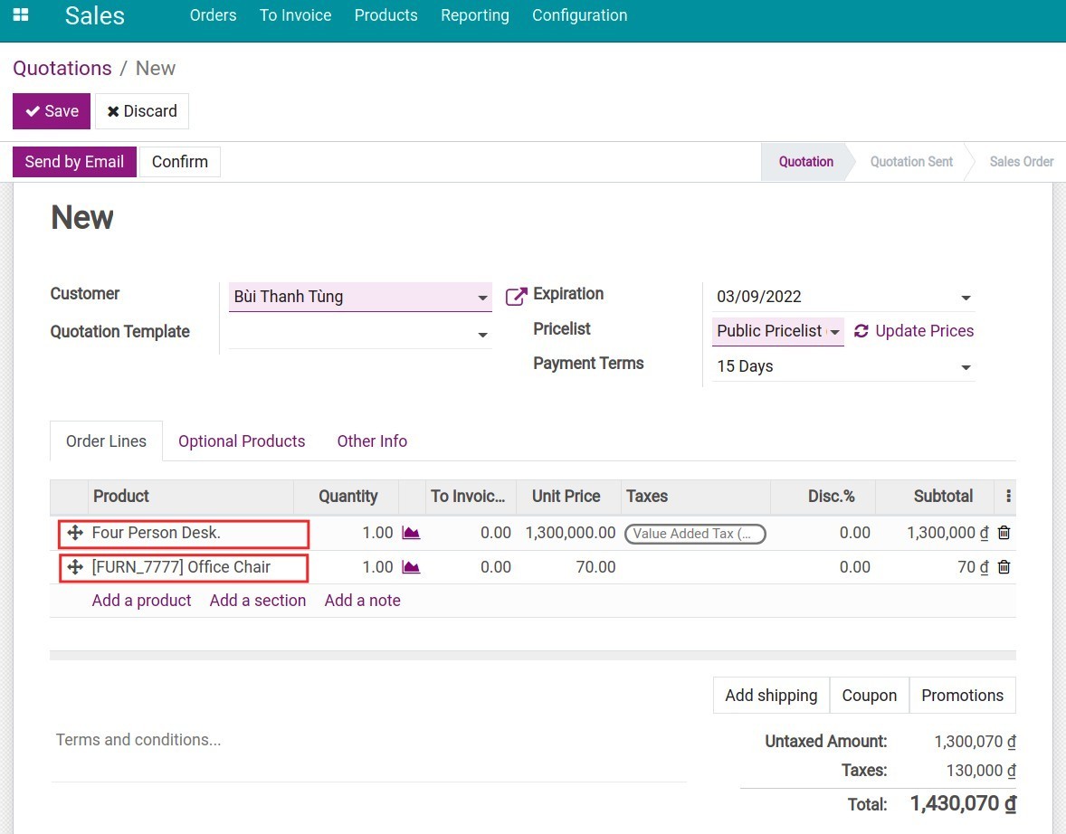Click Add a note link
This screenshot has height=834, width=1066.
pos(362,601)
